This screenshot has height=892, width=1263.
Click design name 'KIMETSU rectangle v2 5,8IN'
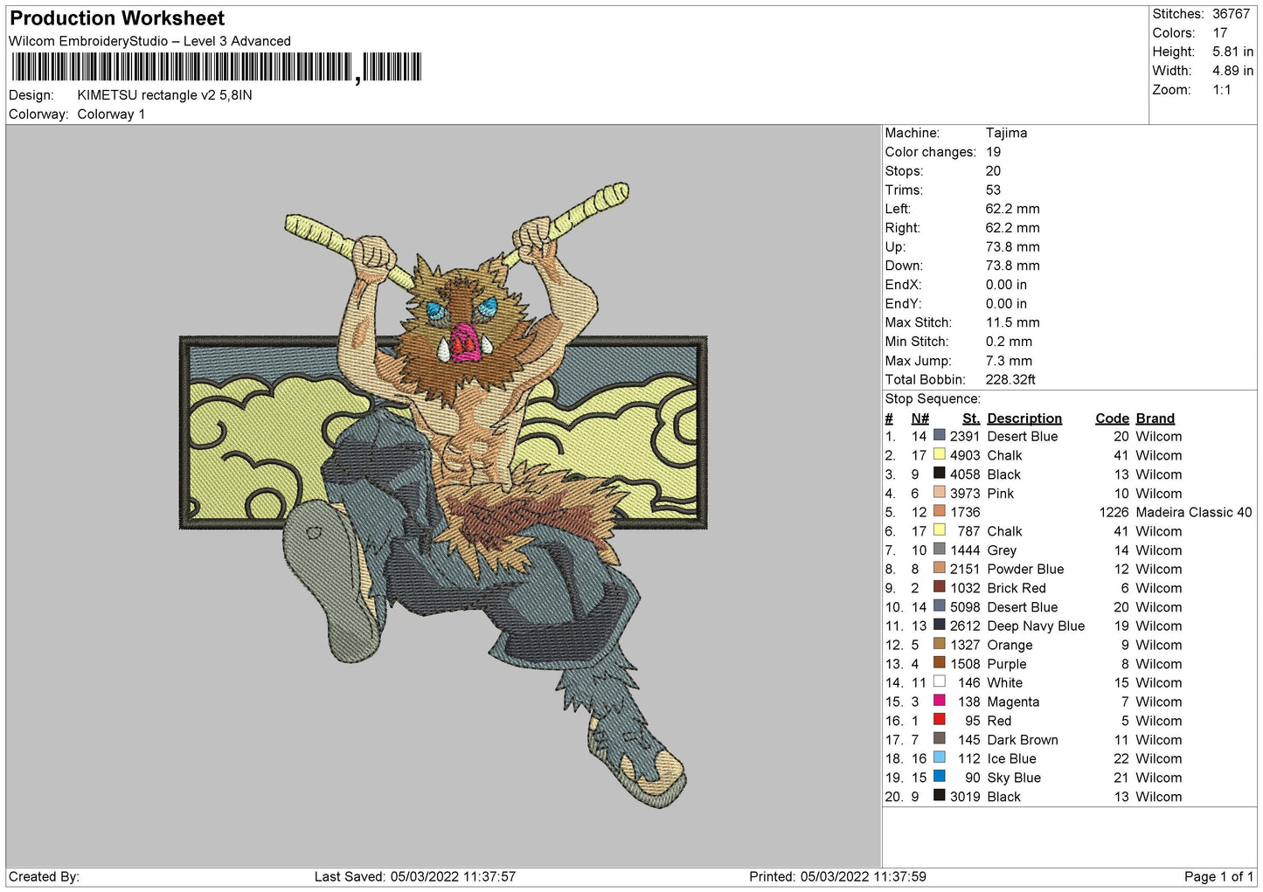pos(164,95)
